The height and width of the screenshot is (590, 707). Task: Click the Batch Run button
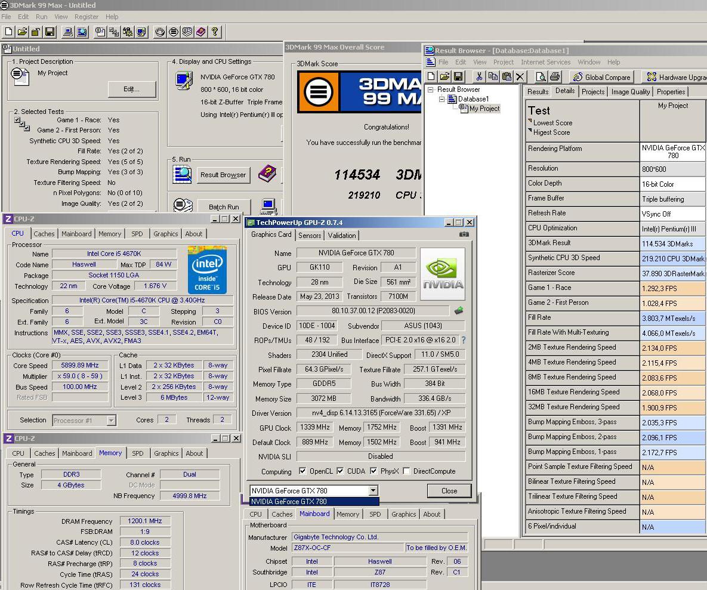point(224,207)
